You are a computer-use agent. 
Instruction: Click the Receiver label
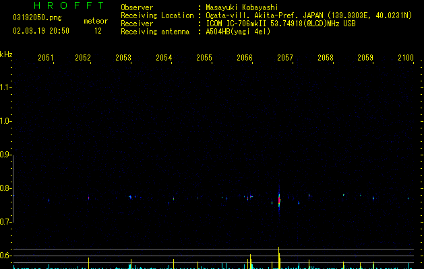(x=137, y=24)
